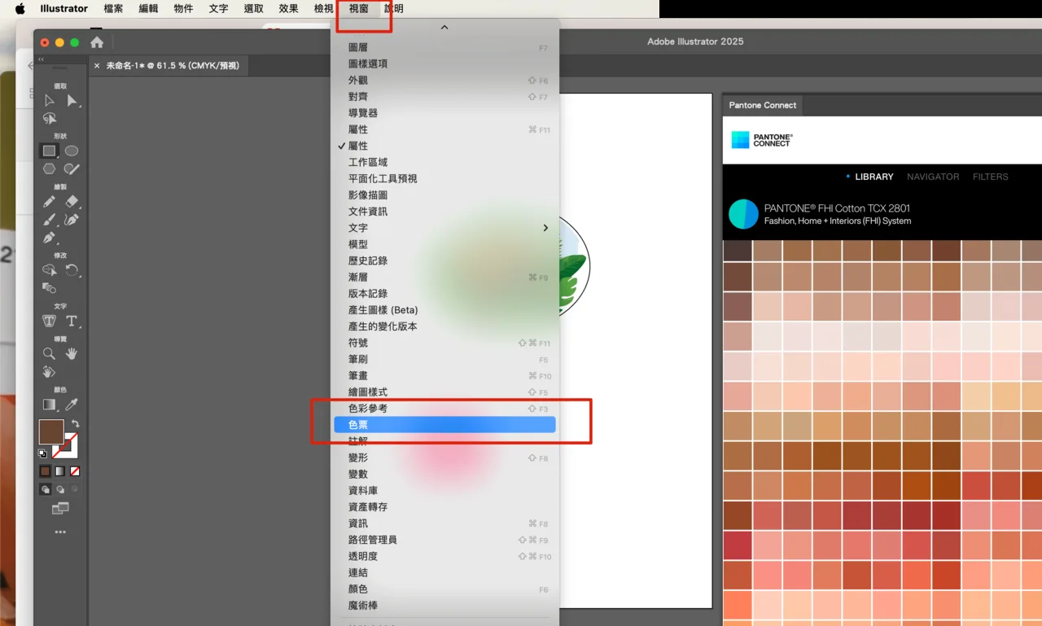The image size is (1042, 626).
Task: Select the Paintbrush tool
Action: 50,220
